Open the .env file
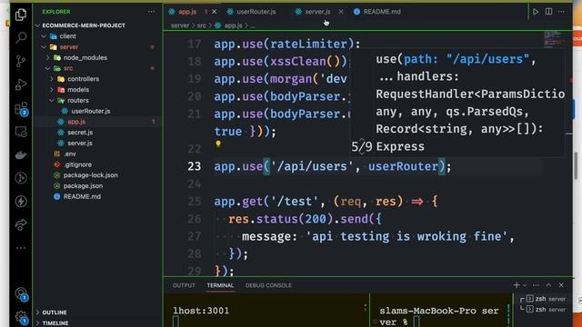The height and width of the screenshot is (327, 582). pyautogui.click(x=98, y=154)
